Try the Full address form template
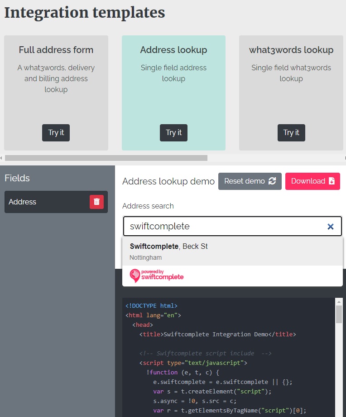Screen dimensions: 346x417 (x=56, y=133)
